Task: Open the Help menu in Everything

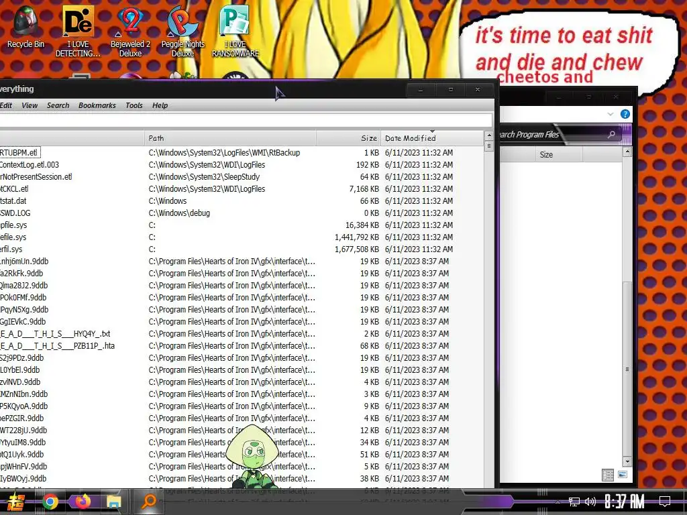Action: click(160, 105)
